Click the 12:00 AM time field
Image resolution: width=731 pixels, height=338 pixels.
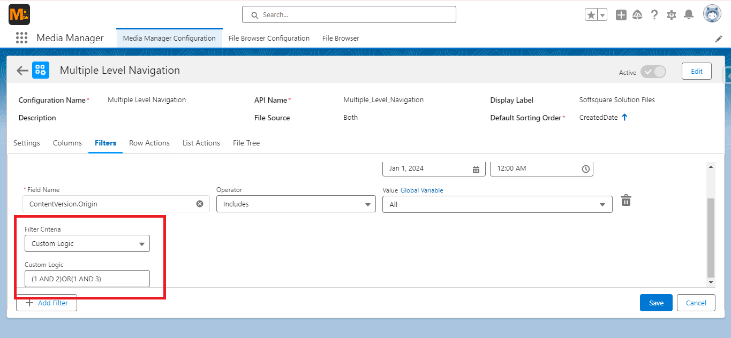point(541,168)
